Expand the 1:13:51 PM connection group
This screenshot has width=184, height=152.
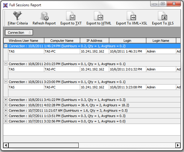[x=6, y=116]
